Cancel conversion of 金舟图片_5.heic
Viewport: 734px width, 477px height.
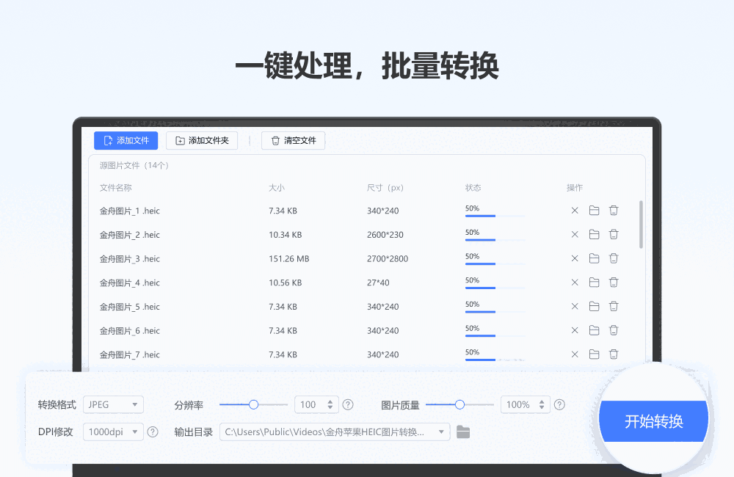[575, 306]
